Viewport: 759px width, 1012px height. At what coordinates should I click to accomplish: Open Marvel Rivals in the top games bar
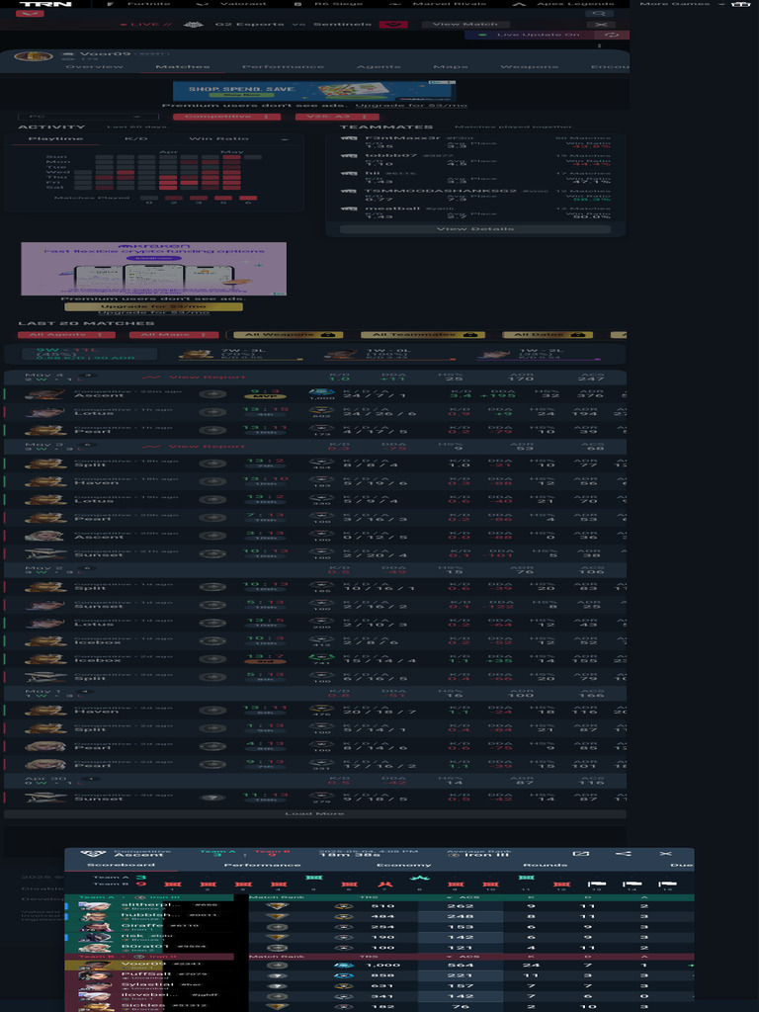pos(440,4)
